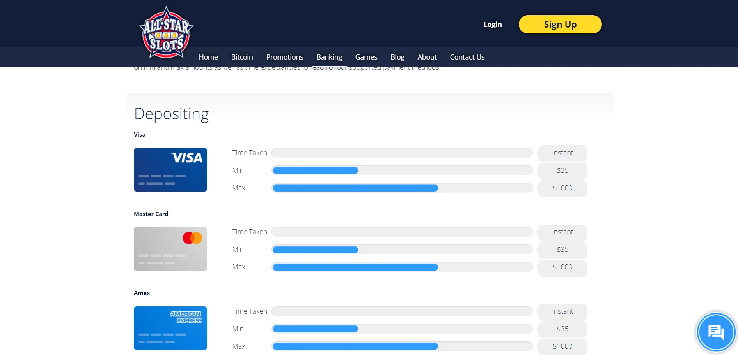Screen dimensions: 738x355
Task: Click the Master Card image
Action: pos(170,249)
